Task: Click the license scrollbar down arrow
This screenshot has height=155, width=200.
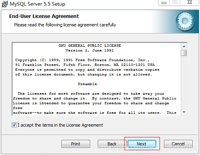Action: coord(184,112)
